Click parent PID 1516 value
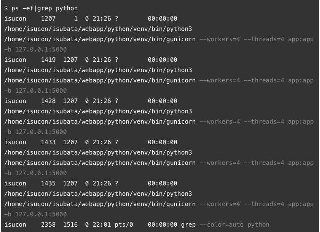 point(70,225)
